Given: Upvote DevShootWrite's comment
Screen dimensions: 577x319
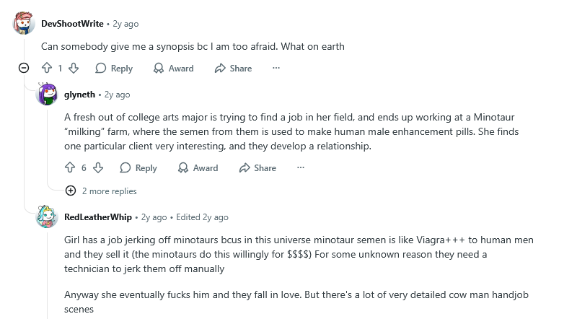Looking at the screenshot, I should click(47, 69).
